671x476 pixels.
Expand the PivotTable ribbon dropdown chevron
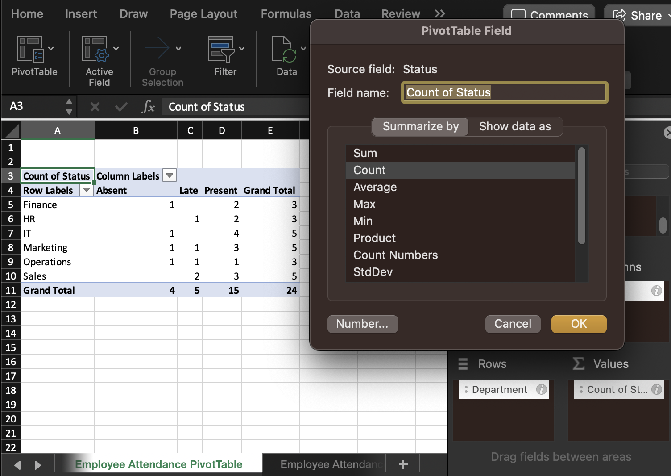[x=51, y=49]
